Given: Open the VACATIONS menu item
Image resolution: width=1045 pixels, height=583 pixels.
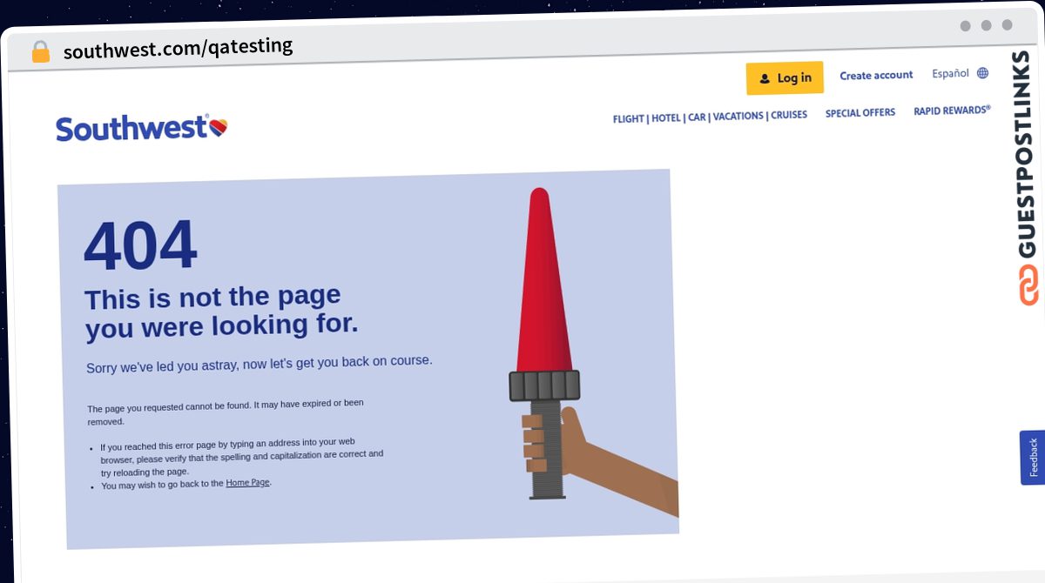Looking at the screenshot, I should click(738, 116).
